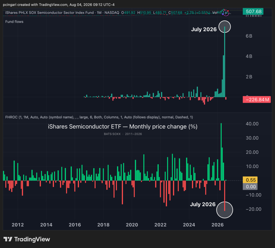Click the 30.00 axis label
The height and width of the screenshot is (248, 275).
[252, 138]
